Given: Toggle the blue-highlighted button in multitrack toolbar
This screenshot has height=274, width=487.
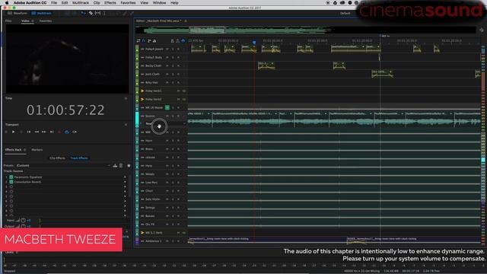Looking at the screenshot, I should pos(183,41).
